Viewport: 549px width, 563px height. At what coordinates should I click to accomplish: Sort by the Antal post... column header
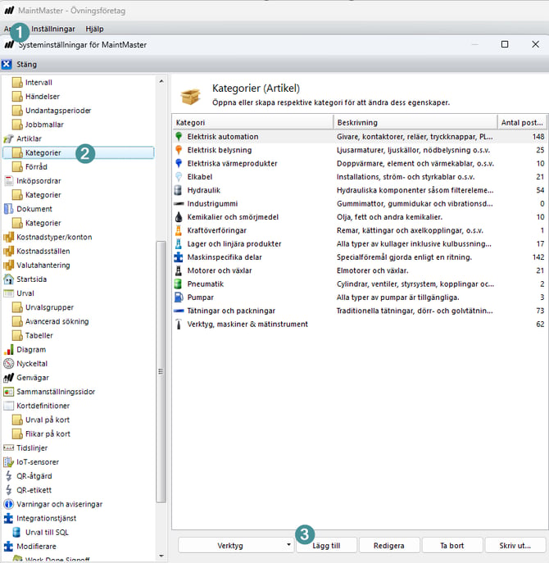tap(522, 122)
